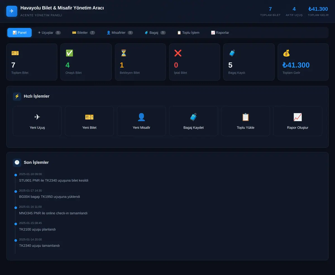This screenshot has height=275, width=335.
Task: Add a guest via Yeni Misafir
Action: (141, 121)
